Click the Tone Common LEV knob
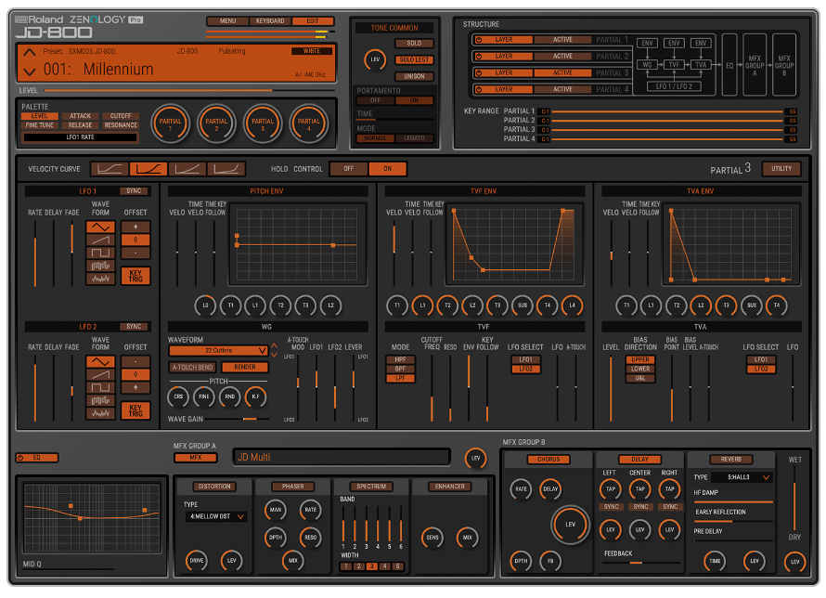 (375, 59)
